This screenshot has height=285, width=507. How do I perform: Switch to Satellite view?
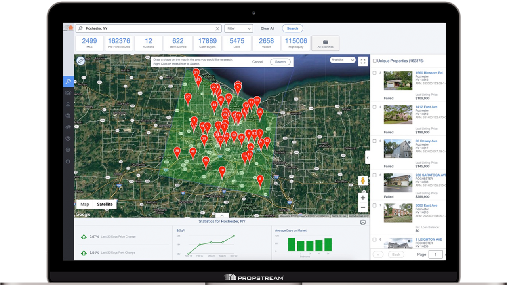[105, 204]
